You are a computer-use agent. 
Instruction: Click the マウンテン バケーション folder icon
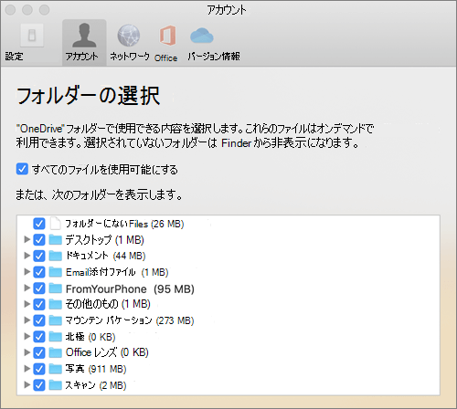click(x=56, y=320)
